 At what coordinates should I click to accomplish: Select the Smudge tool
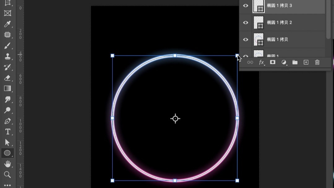point(7,99)
